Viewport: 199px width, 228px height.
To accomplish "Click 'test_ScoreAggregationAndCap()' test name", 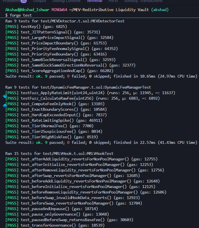I will point(53,71).
